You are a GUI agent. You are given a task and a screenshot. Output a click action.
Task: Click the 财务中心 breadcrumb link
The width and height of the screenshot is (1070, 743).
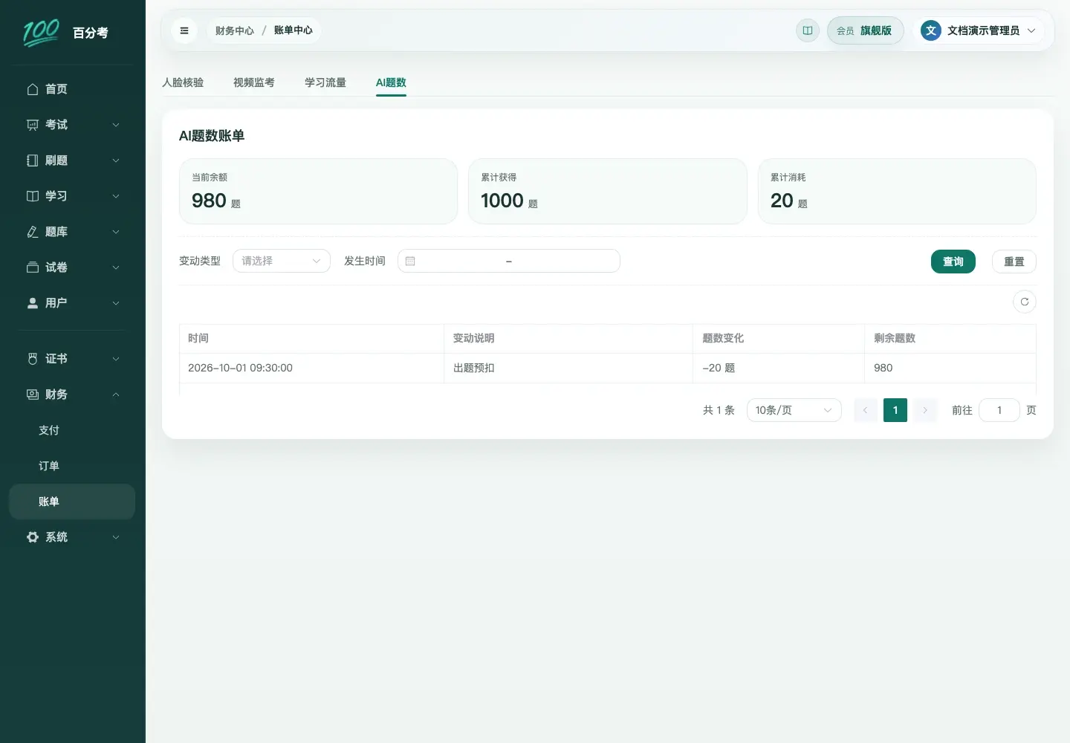[235, 30]
